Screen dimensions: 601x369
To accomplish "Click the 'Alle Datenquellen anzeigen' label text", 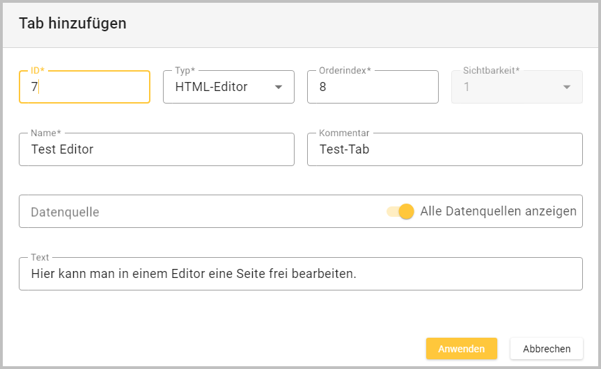I will (498, 211).
